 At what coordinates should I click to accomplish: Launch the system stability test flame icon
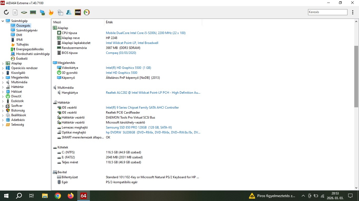(x=51, y=12)
